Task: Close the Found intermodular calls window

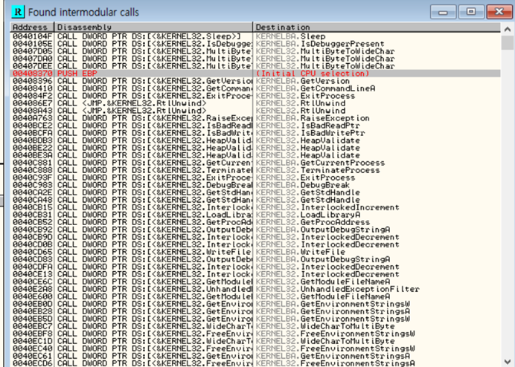Action: point(499,12)
